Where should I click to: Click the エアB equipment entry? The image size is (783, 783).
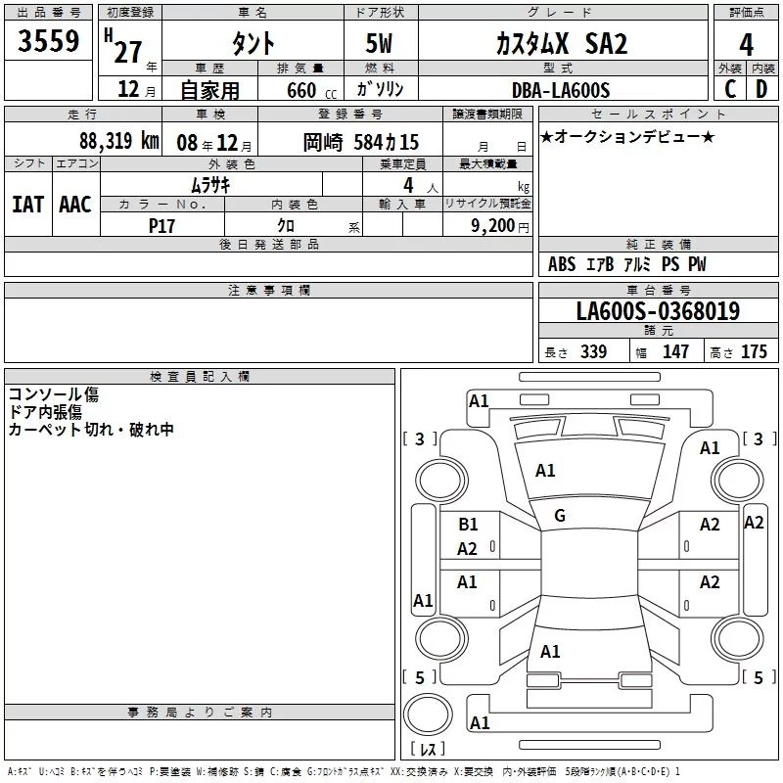[599, 264]
